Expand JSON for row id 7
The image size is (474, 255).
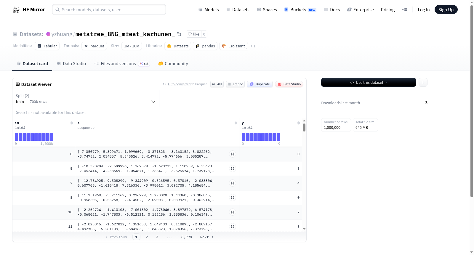coord(233,183)
